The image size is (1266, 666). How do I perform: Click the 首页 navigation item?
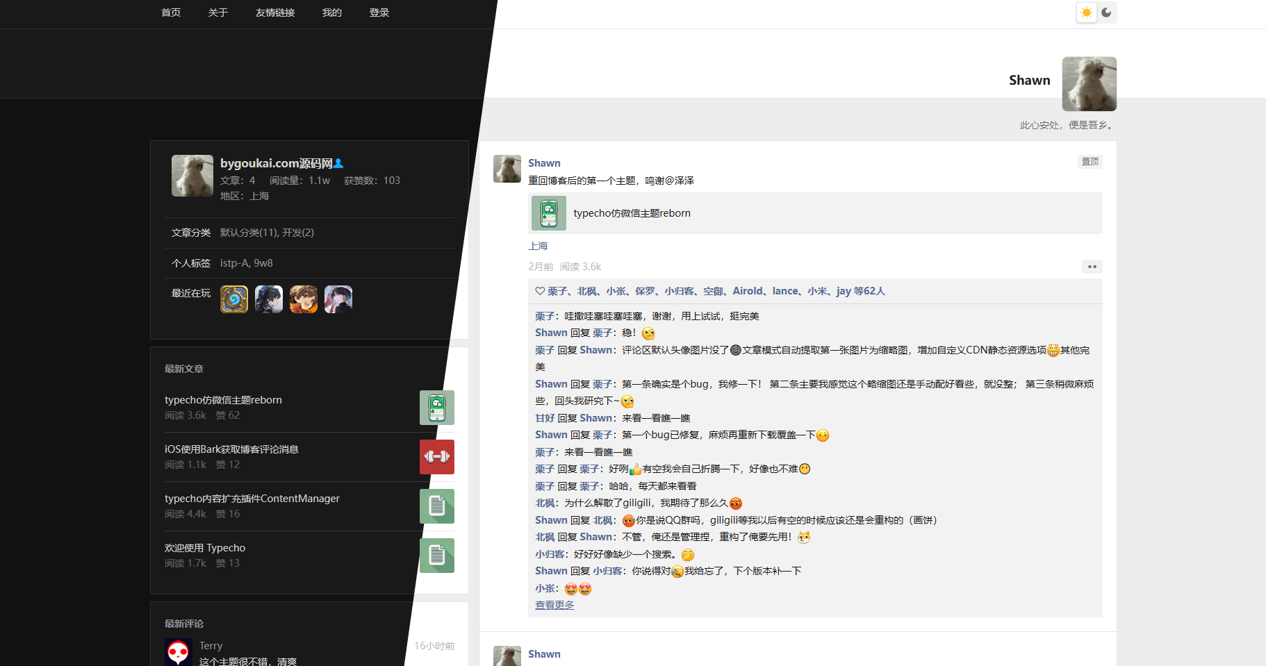[171, 13]
